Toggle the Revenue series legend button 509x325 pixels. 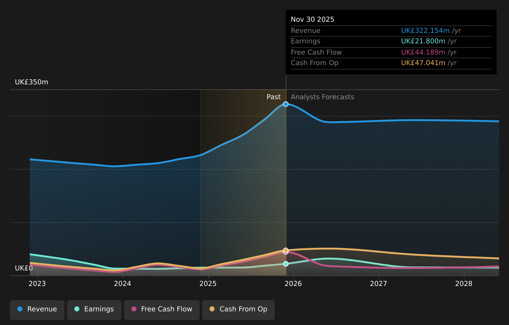tap(37, 310)
